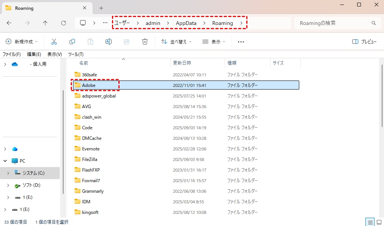Delete the selection with trash icon
The width and height of the screenshot is (384, 226).
click(x=145, y=42)
